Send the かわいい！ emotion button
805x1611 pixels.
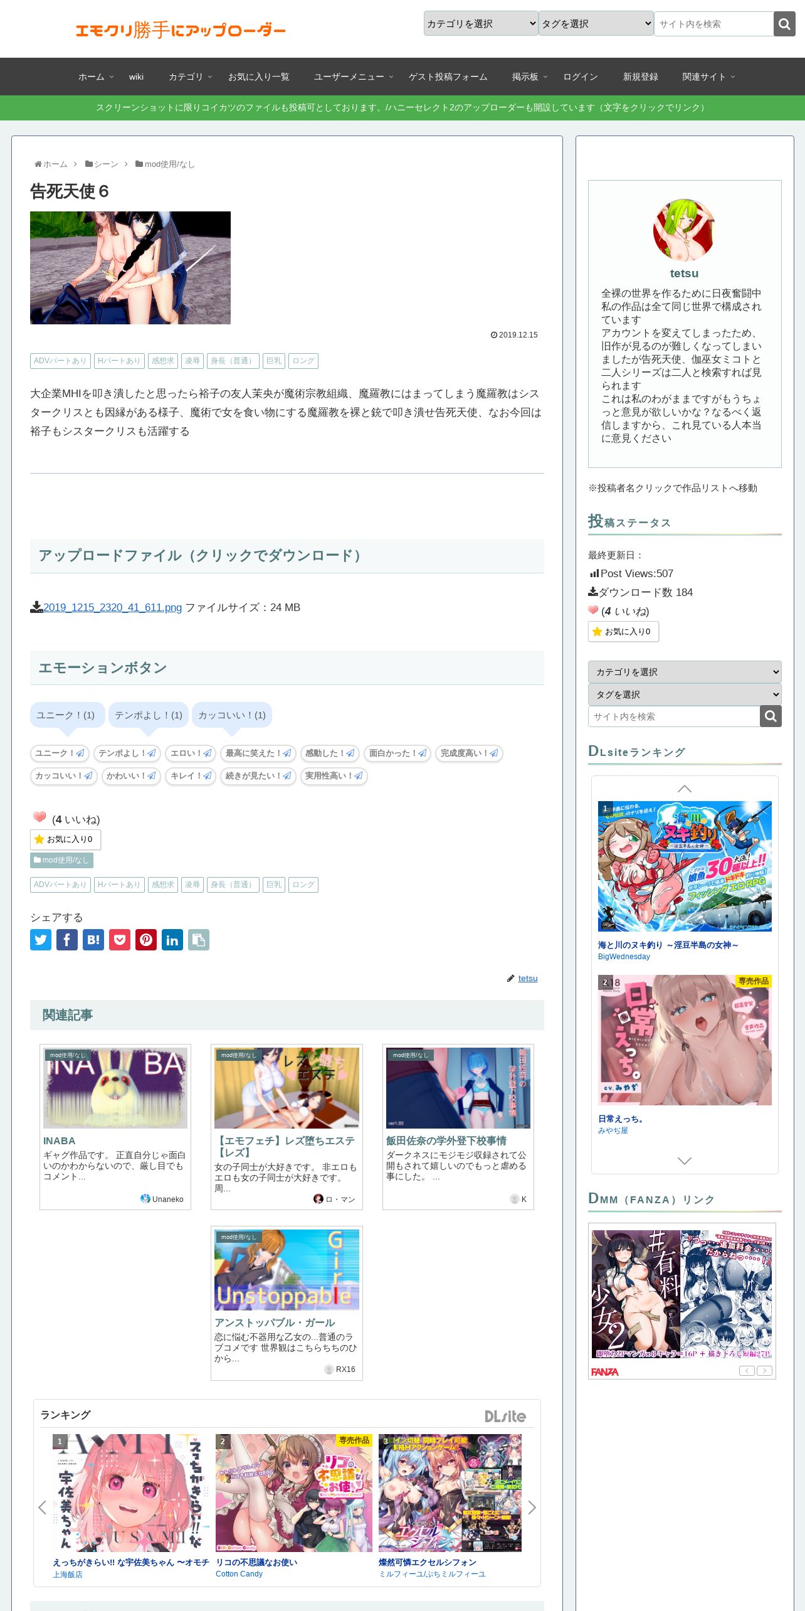pyautogui.click(x=131, y=776)
